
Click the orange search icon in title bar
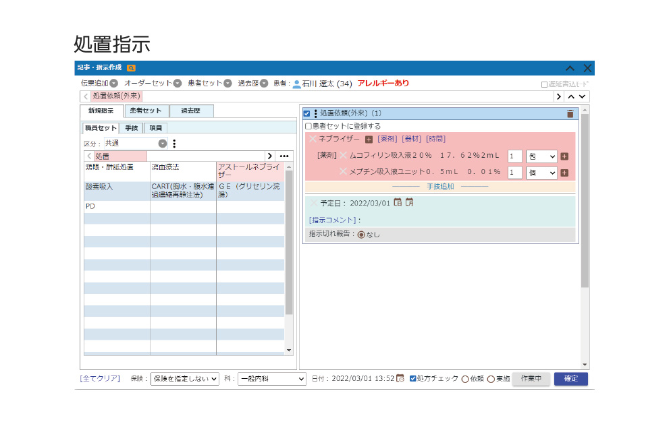[131, 68]
